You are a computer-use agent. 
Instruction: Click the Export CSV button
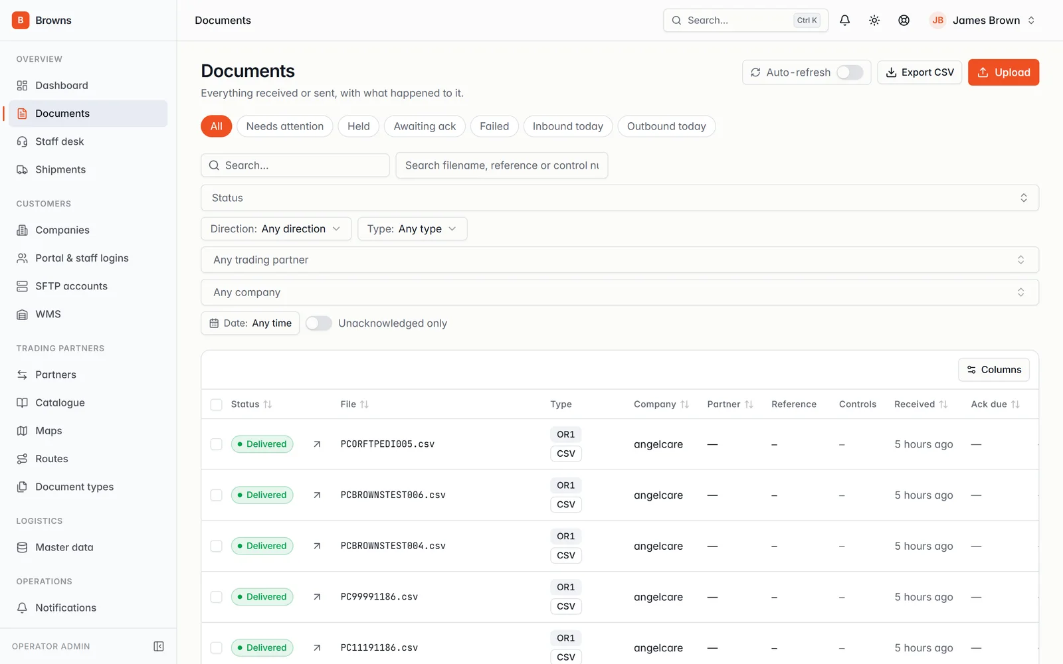click(919, 72)
